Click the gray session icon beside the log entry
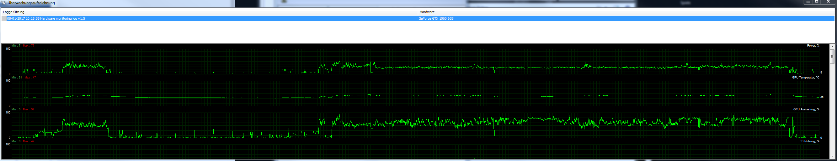This screenshot has width=837, height=161. tap(4, 18)
